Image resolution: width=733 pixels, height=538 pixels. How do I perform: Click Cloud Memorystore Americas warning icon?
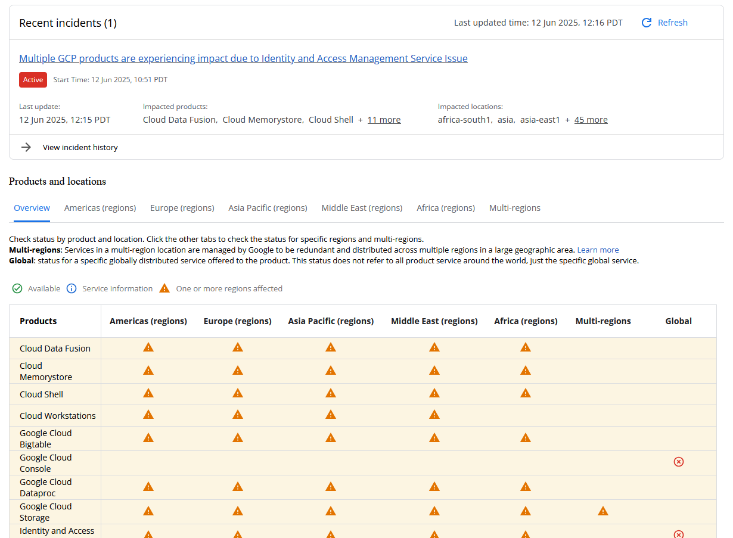148,371
